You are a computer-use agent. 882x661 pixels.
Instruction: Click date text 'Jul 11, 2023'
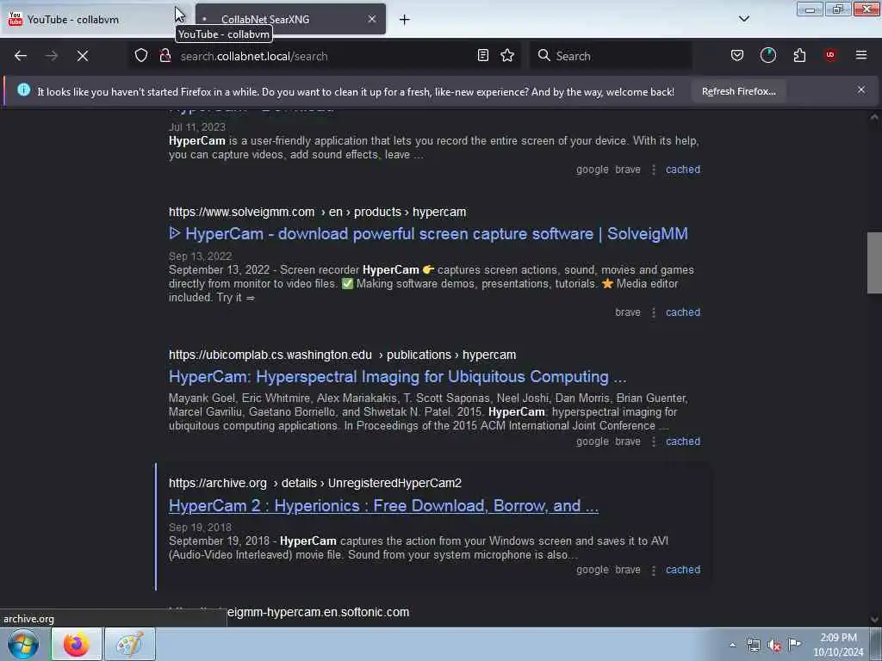[197, 127]
